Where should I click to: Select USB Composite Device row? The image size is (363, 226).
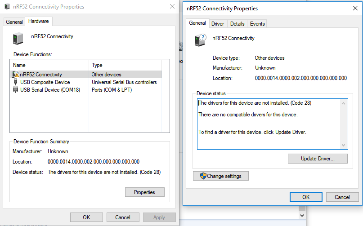tap(86, 82)
